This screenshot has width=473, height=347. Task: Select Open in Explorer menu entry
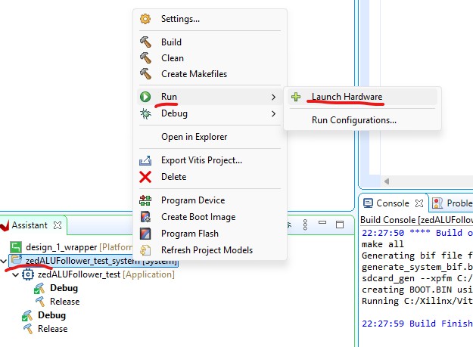[x=194, y=137]
